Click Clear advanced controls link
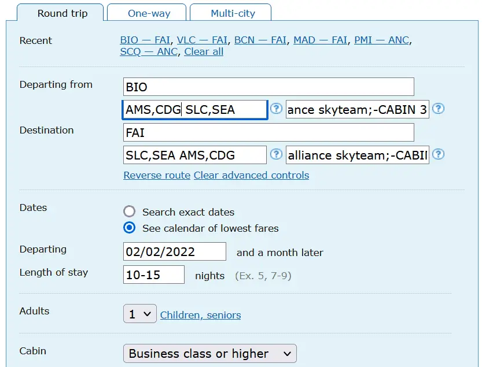 pos(251,175)
